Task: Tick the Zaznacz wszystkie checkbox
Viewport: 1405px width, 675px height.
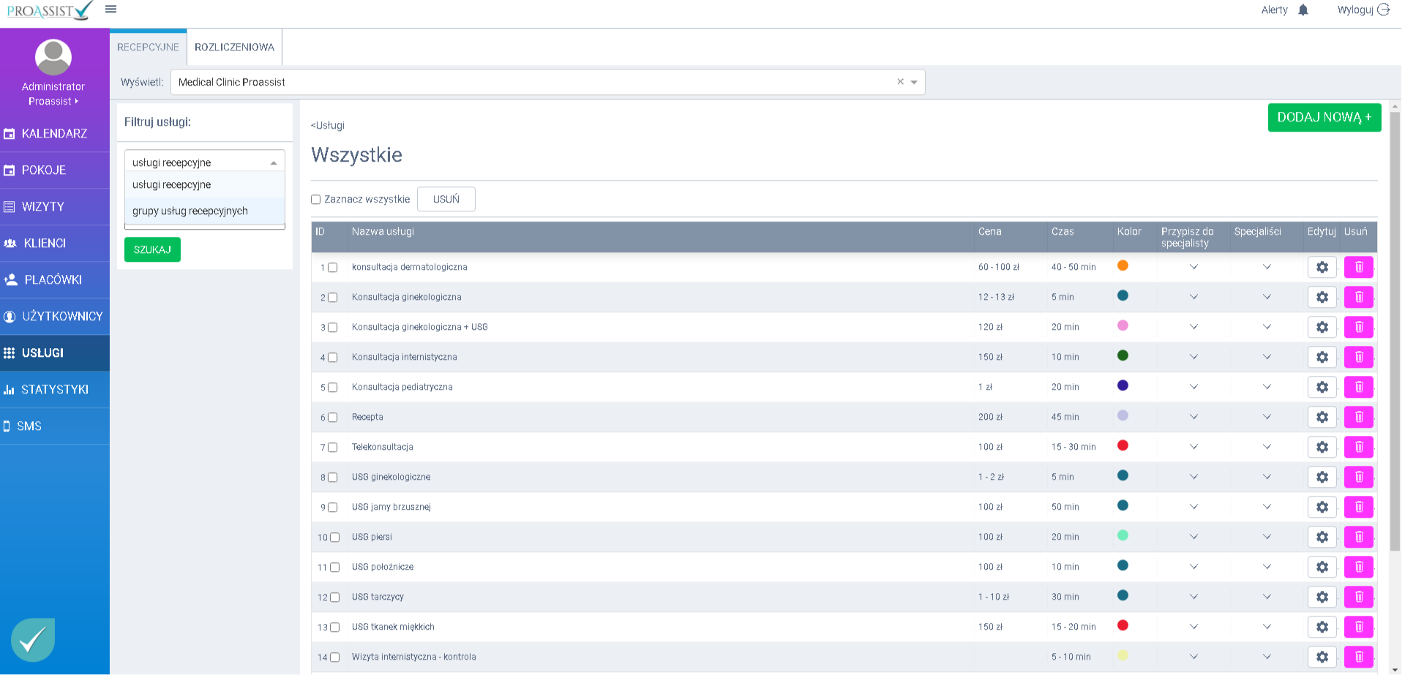Action: [x=316, y=200]
